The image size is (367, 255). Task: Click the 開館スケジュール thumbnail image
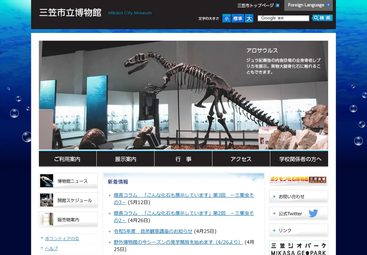click(x=47, y=200)
